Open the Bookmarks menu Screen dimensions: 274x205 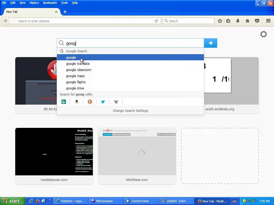[50, 3]
